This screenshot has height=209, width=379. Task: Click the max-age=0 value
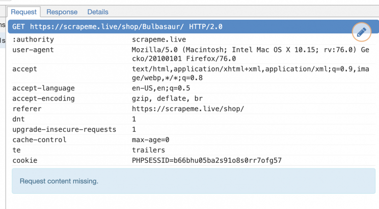(x=150, y=140)
